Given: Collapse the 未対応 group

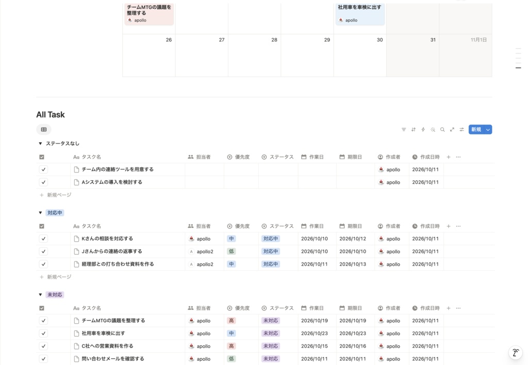Looking at the screenshot, I should [x=40, y=295].
